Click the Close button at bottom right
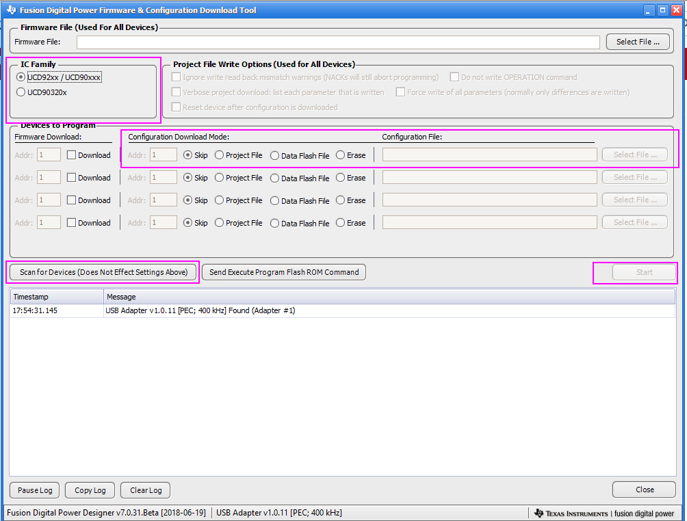The width and height of the screenshot is (687, 521). tap(644, 490)
